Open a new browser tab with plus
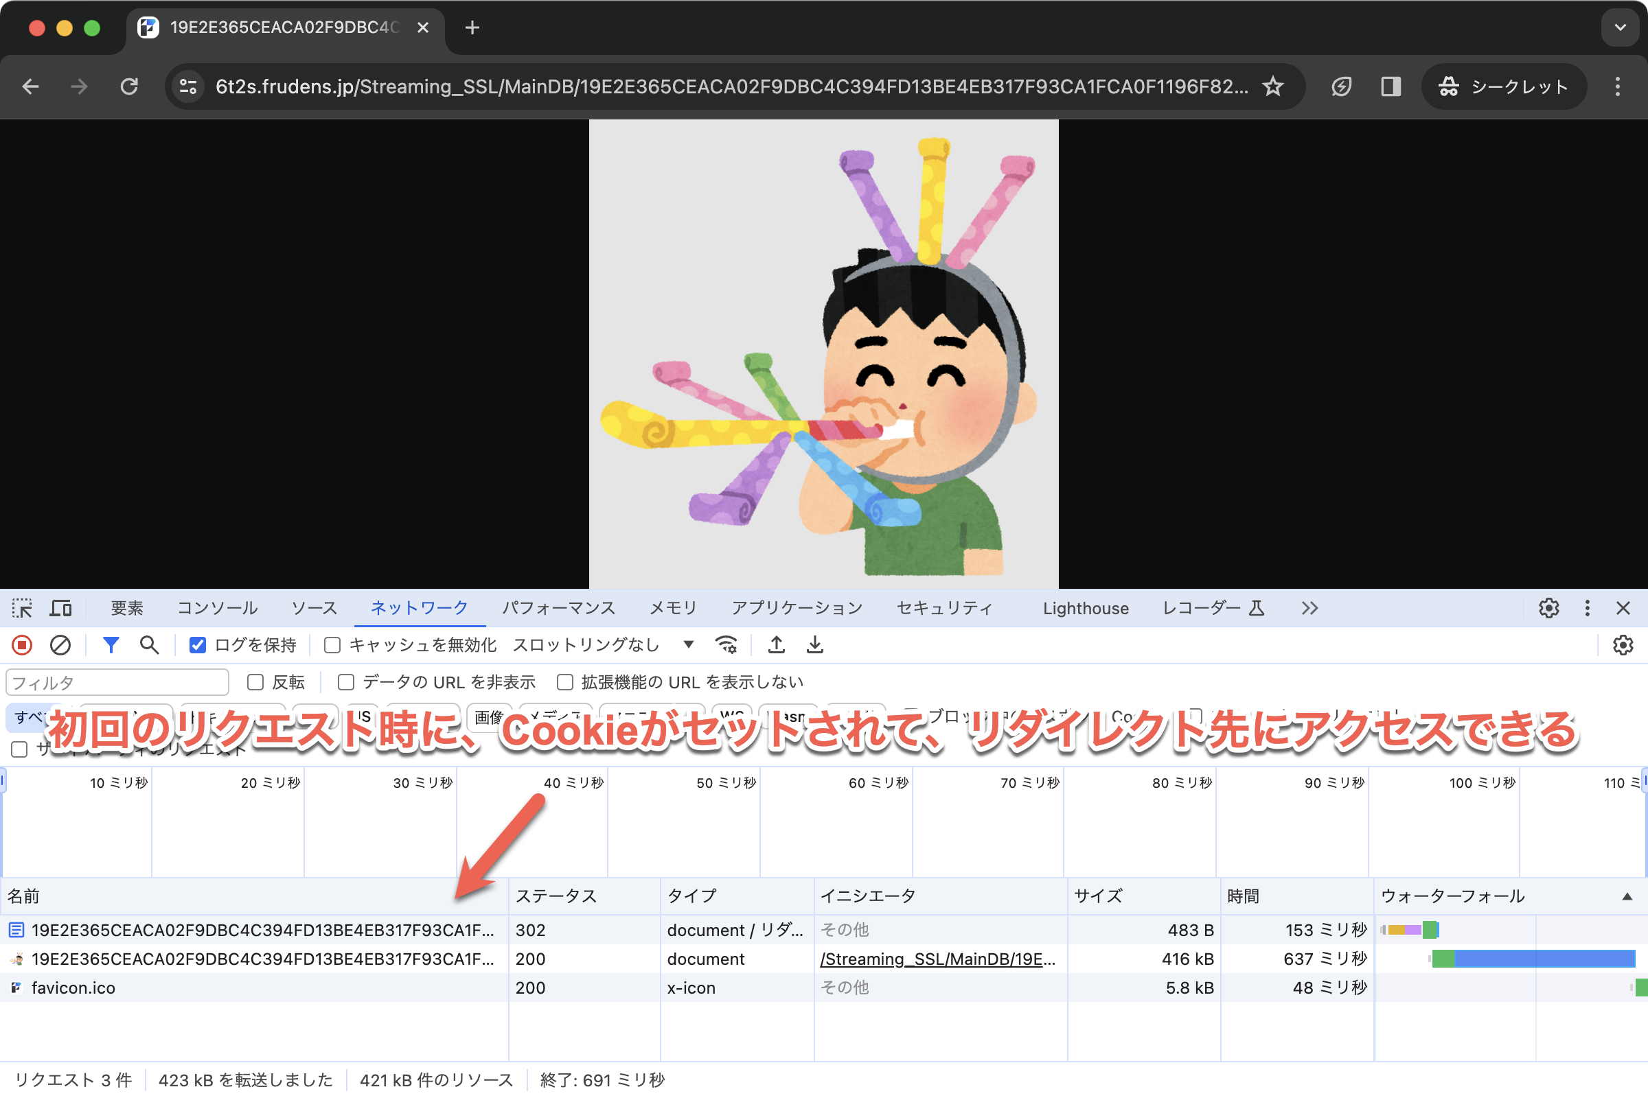The image size is (1648, 1098). click(472, 27)
